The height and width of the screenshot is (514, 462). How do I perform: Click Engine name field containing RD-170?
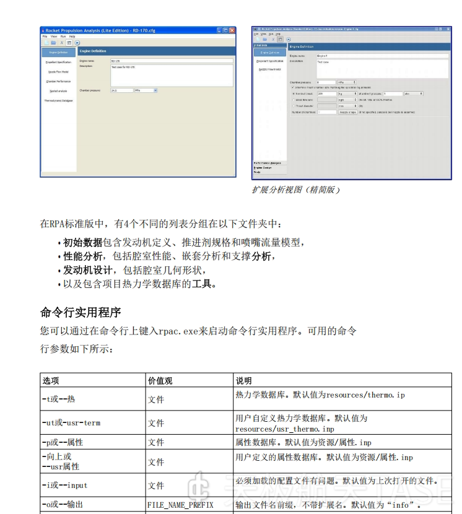coord(172,61)
